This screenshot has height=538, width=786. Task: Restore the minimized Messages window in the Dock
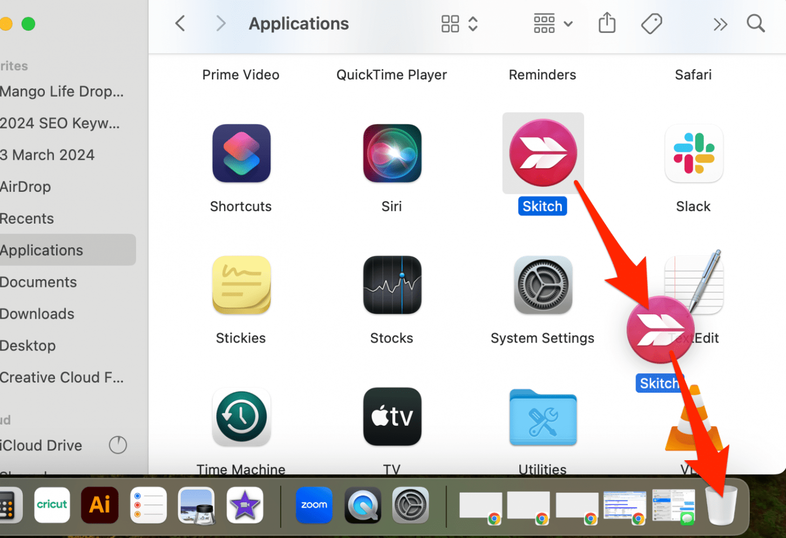pos(673,506)
